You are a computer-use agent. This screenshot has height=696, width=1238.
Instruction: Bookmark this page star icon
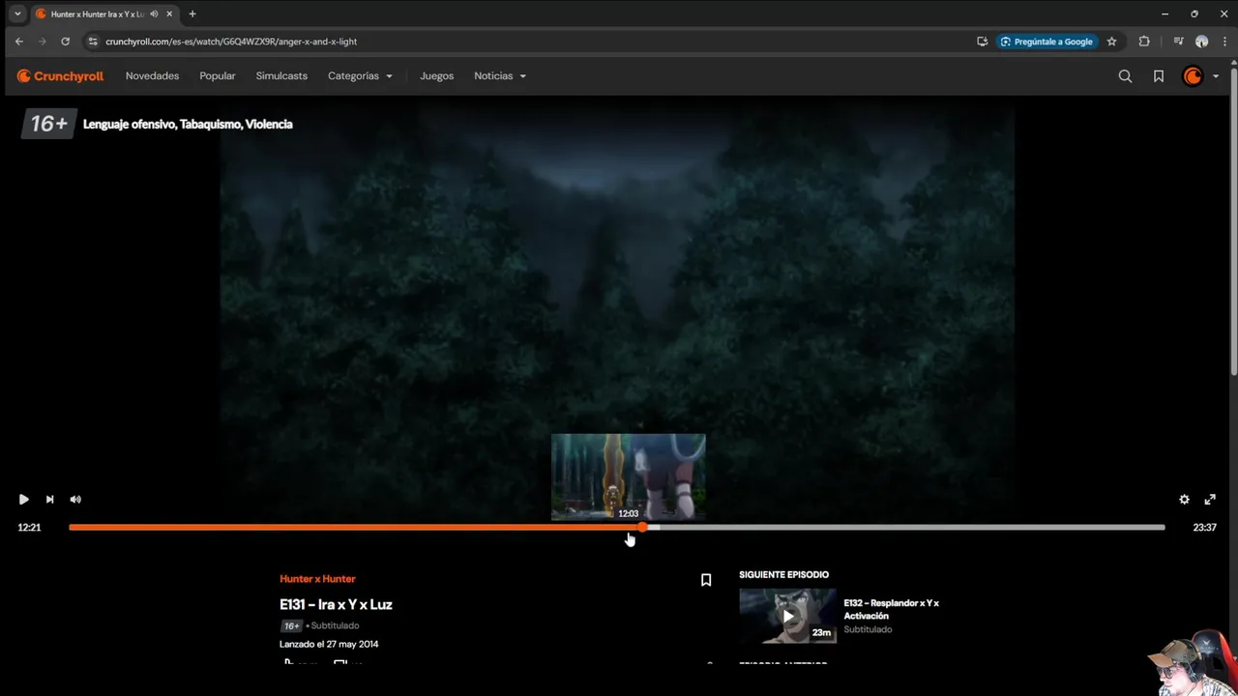click(1112, 42)
